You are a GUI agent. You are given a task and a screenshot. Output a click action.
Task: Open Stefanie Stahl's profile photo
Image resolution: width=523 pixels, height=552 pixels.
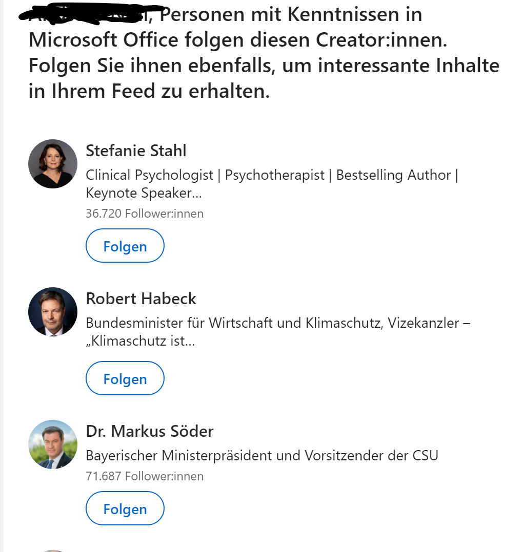(x=53, y=164)
